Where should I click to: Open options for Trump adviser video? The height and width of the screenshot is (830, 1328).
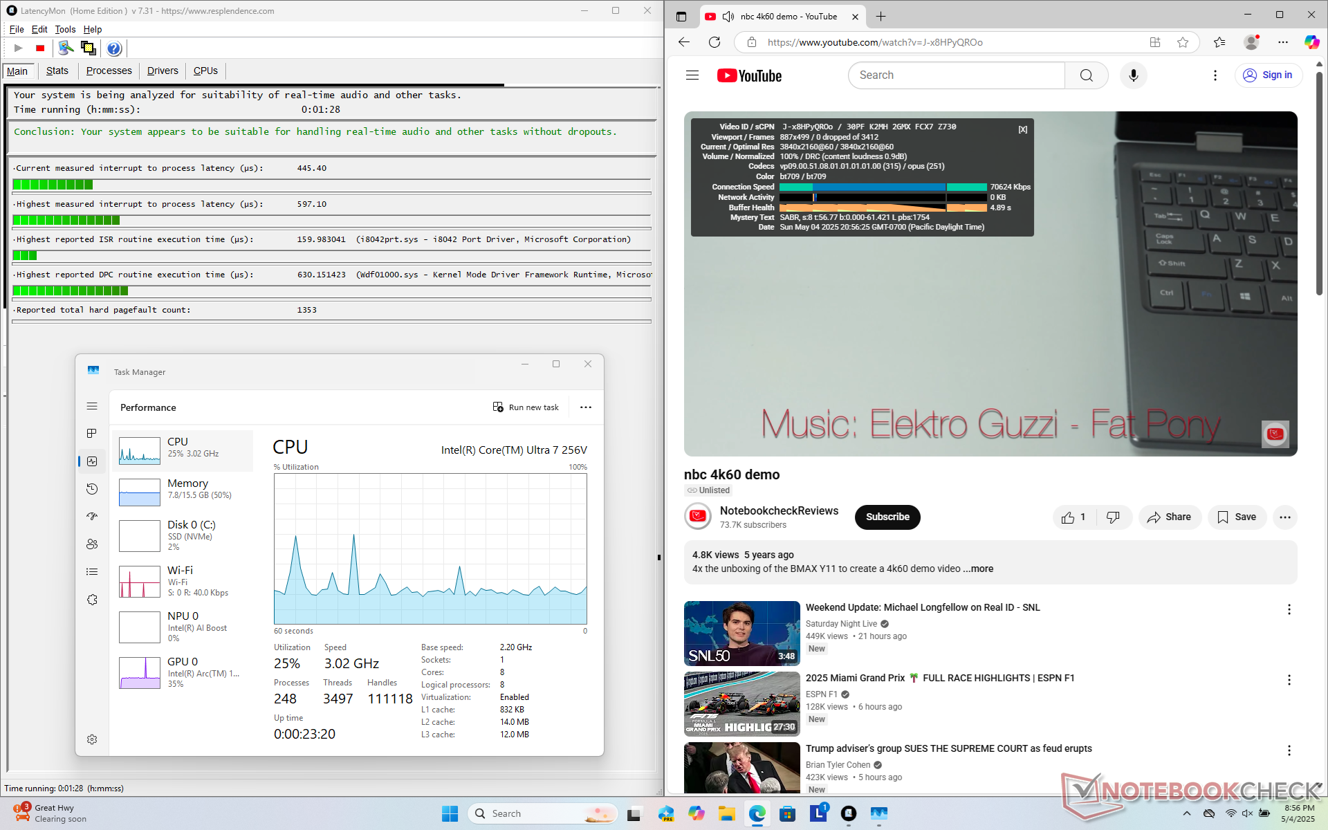(x=1289, y=750)
